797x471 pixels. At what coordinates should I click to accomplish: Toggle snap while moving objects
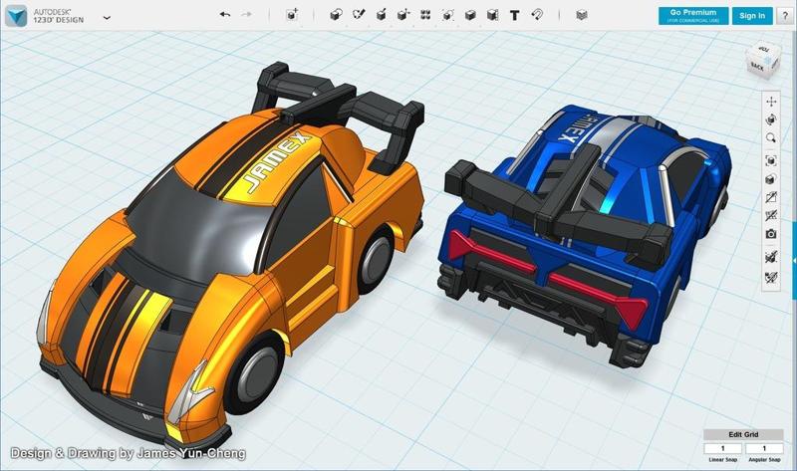click(x=771, y=256)
